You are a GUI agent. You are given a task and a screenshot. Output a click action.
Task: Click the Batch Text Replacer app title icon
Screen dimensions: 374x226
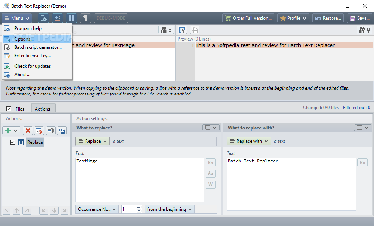click(6, 6)
